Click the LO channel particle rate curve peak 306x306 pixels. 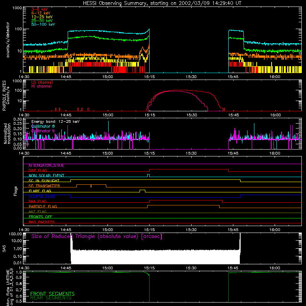point(179,90)
